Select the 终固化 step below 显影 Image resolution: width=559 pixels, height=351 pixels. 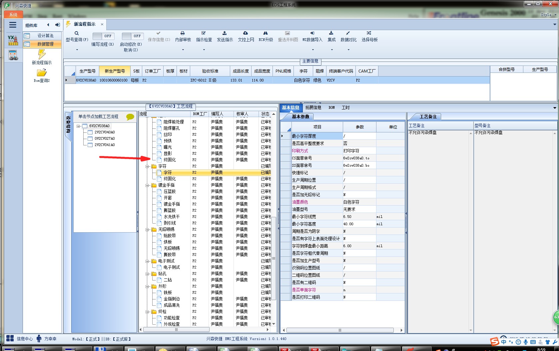pos(170,160)
